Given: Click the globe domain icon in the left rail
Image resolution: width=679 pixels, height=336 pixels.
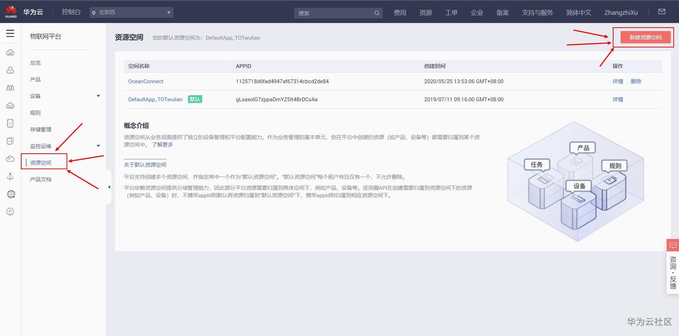Looking at the screenshot, I should click(x=11, y=194).
